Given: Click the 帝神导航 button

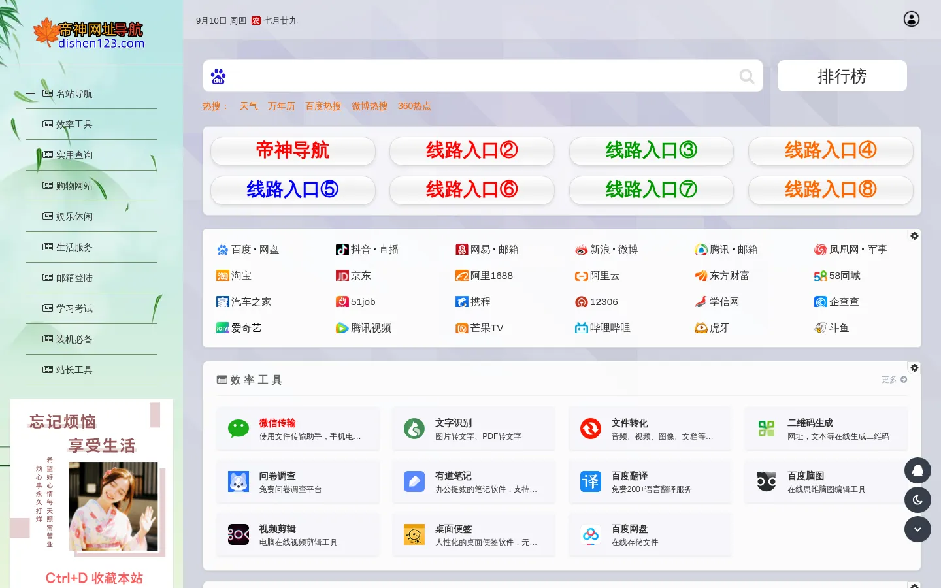Looking at the screenshot, I should [x=293, y=151].
